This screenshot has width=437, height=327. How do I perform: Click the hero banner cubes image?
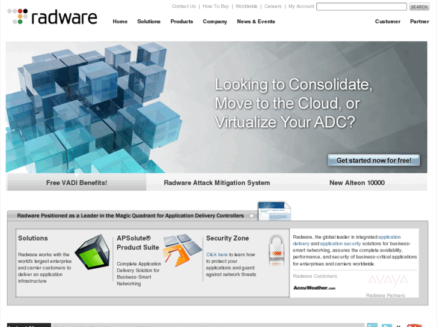tap(94, 107)
